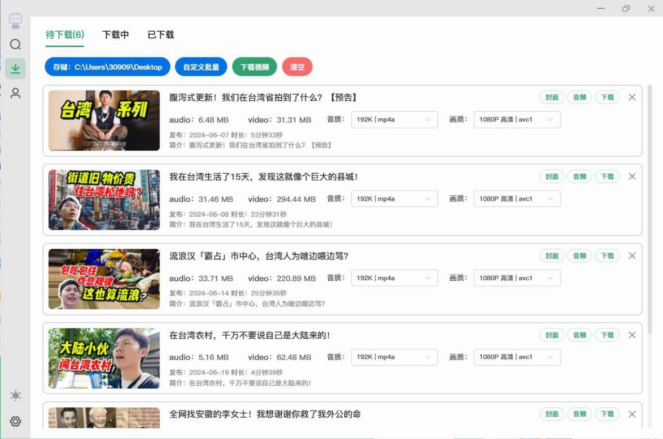663x439 pixels.
Task: Click text 发布：2024-06-07 时长：5分钟33秒
Action: coord(226,135)
